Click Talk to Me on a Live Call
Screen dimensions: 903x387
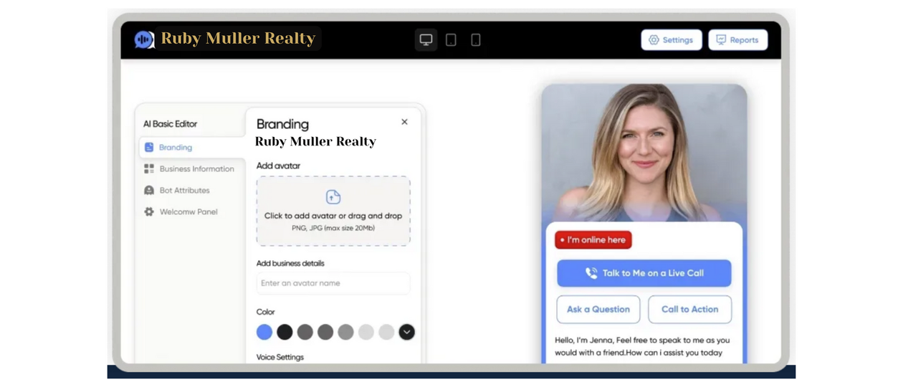pos(644,273)
